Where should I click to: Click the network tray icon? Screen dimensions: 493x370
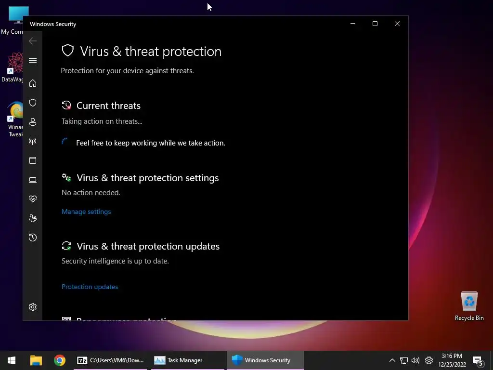404,360
